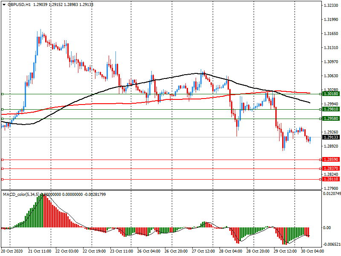
Task: Select the 1.29039 open price in header
Action: 40,4
